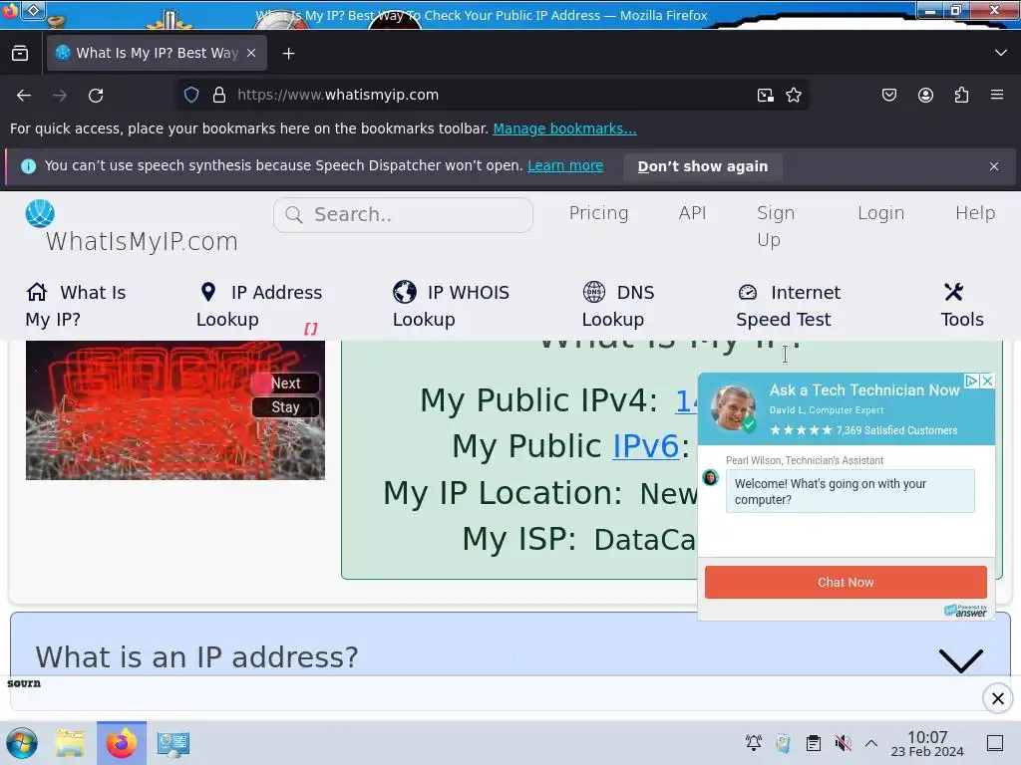The height and width of the screenshot is (765, 1021).
Task: Reload the current page
Action: tap(96, 96)
